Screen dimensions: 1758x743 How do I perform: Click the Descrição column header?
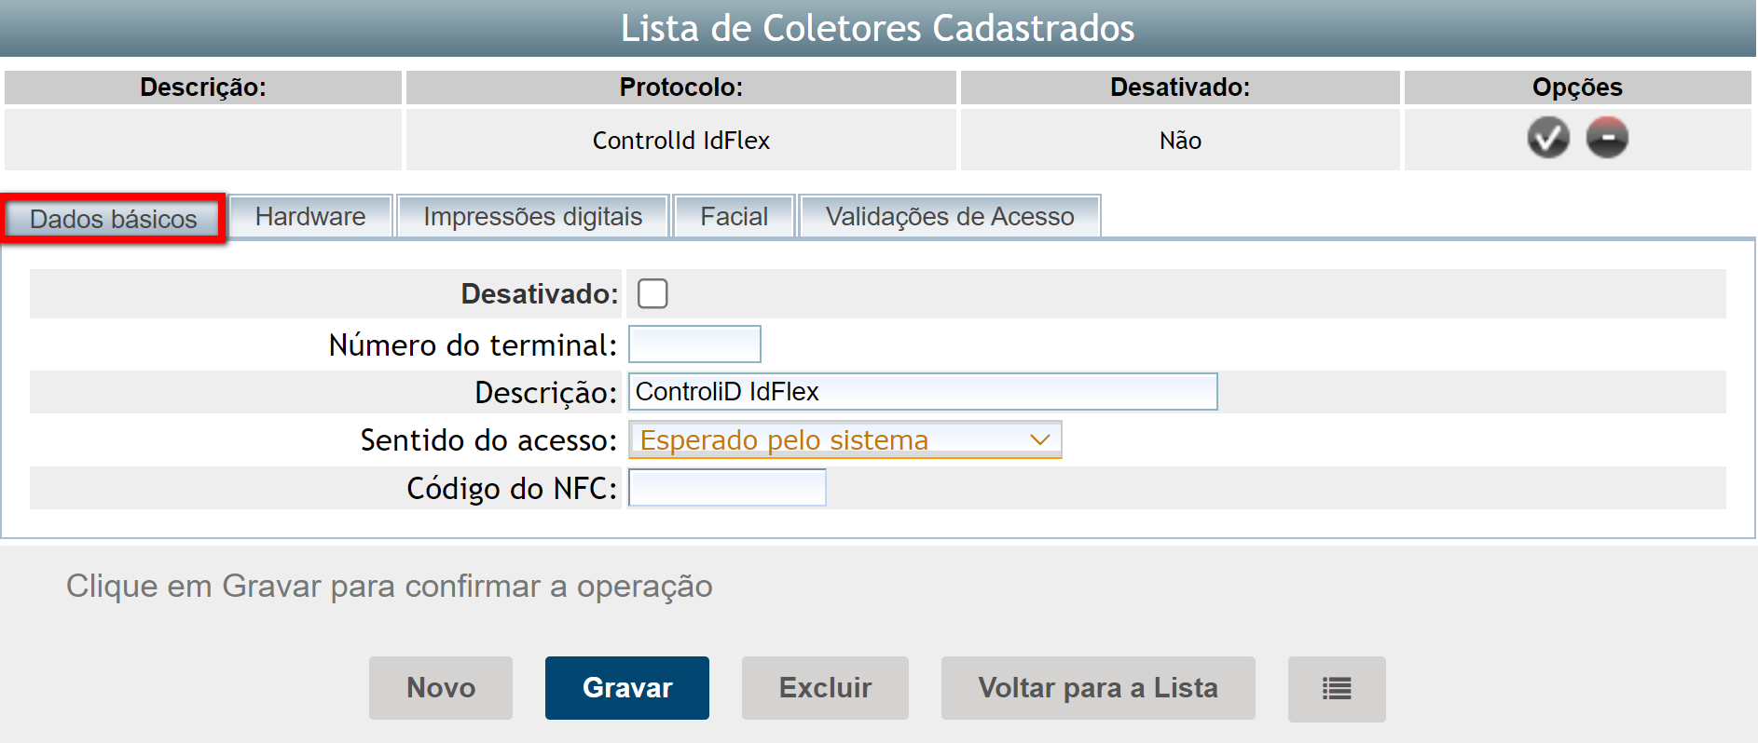point(203,88)
